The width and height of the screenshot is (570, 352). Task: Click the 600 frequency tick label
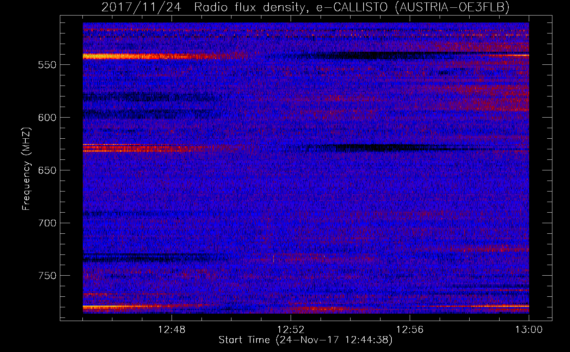[x=47, y=118]
